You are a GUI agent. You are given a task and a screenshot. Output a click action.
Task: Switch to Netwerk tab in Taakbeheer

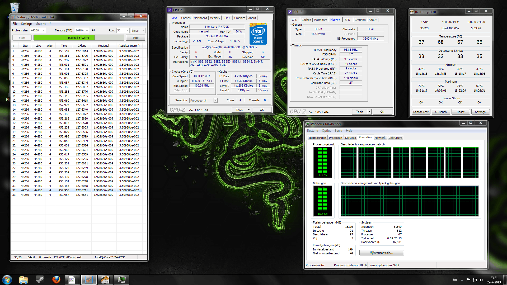coord(380,138)
